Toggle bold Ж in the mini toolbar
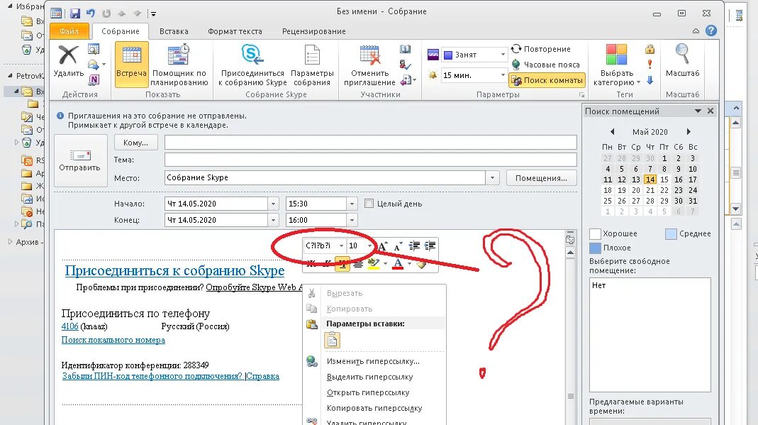 (311, 264)
